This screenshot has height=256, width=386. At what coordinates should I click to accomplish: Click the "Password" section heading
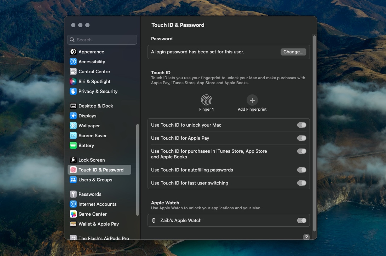tap(162, 39)
